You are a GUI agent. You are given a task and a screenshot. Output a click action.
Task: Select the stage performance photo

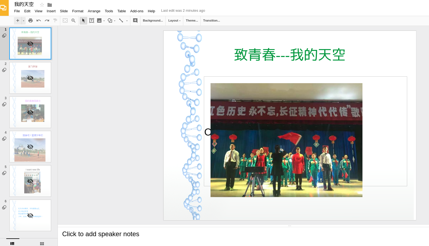tap(286, 140)
